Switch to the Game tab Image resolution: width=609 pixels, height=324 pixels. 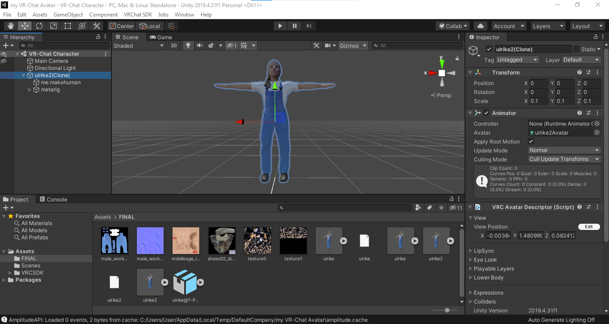pos(161,37)
